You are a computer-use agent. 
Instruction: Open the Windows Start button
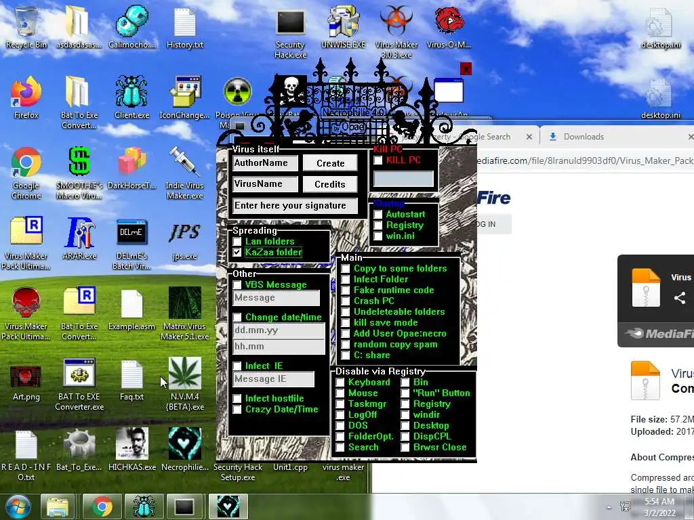click(18, 506)
